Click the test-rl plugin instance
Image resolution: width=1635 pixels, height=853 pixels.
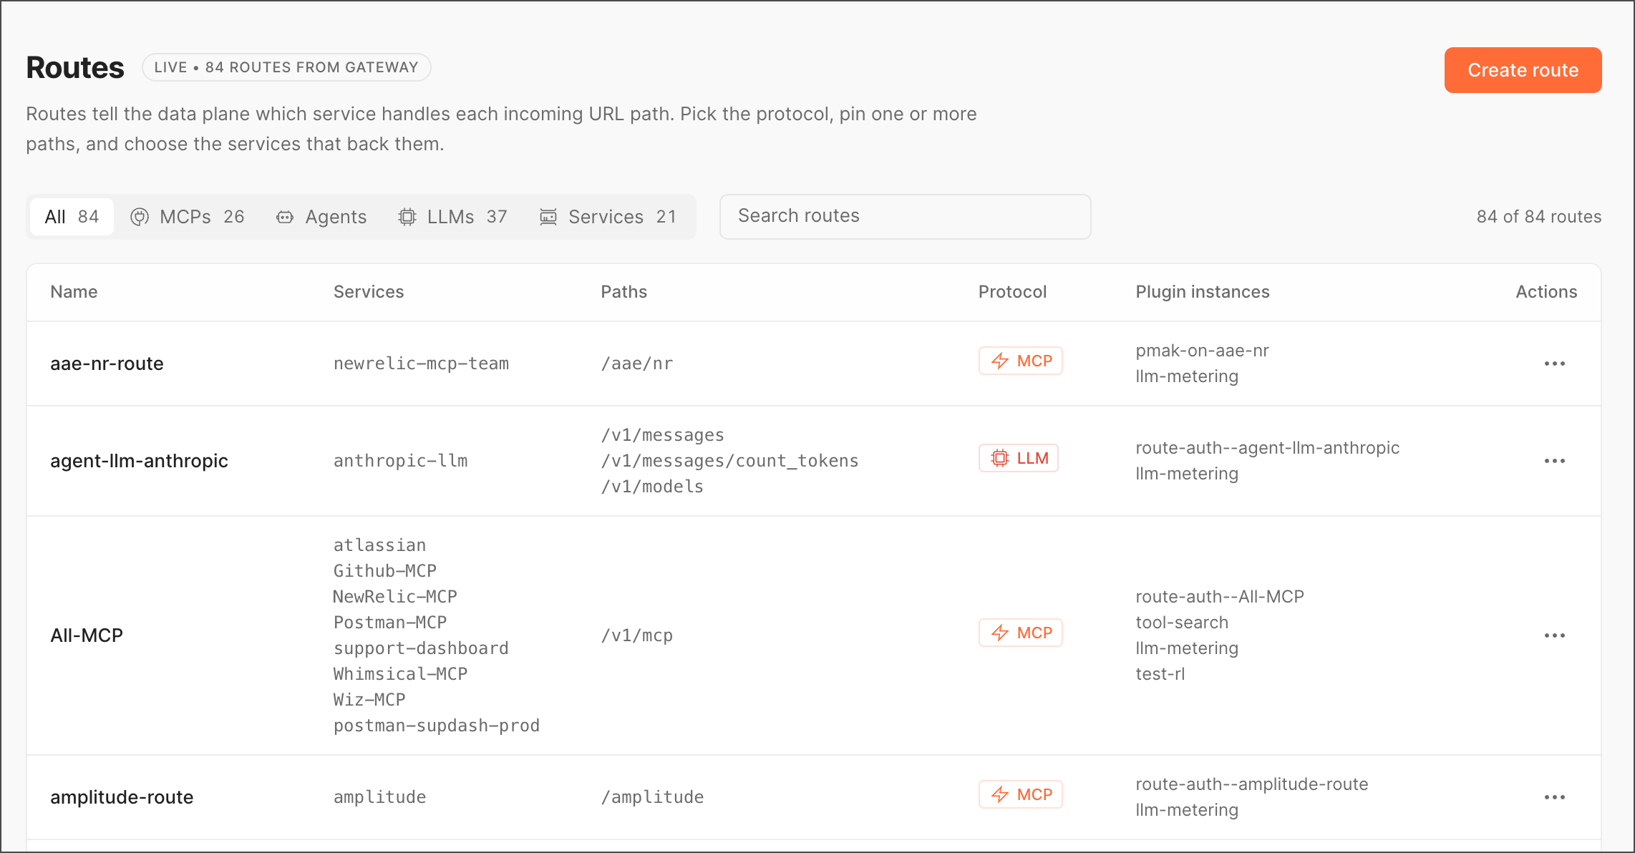[1160, 674]
